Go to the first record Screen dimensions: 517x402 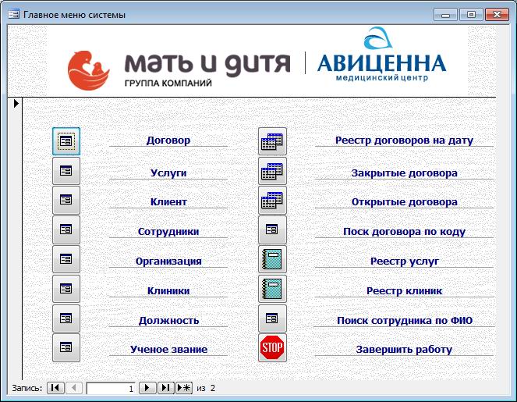(55, 388)
